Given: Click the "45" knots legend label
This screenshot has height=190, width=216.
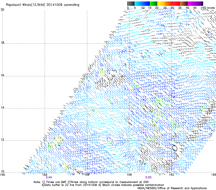Looking at the screenshot, I should click(195, 8).
